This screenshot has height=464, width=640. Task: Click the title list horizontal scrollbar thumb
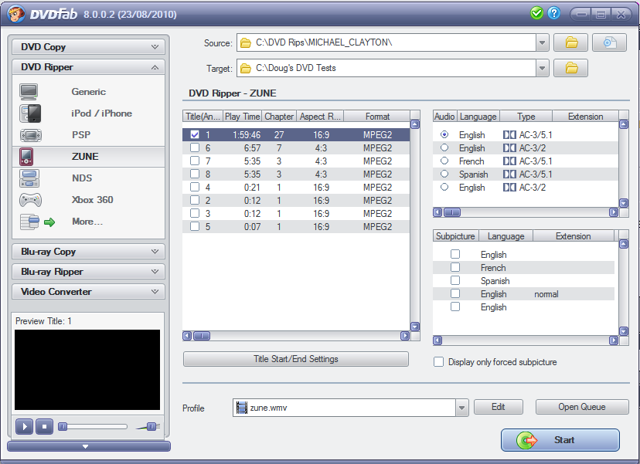(x=201, y=336)
